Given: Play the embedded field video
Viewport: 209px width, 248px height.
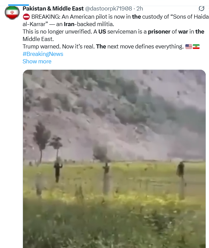Looking at the screenshot, I should 114,159.
